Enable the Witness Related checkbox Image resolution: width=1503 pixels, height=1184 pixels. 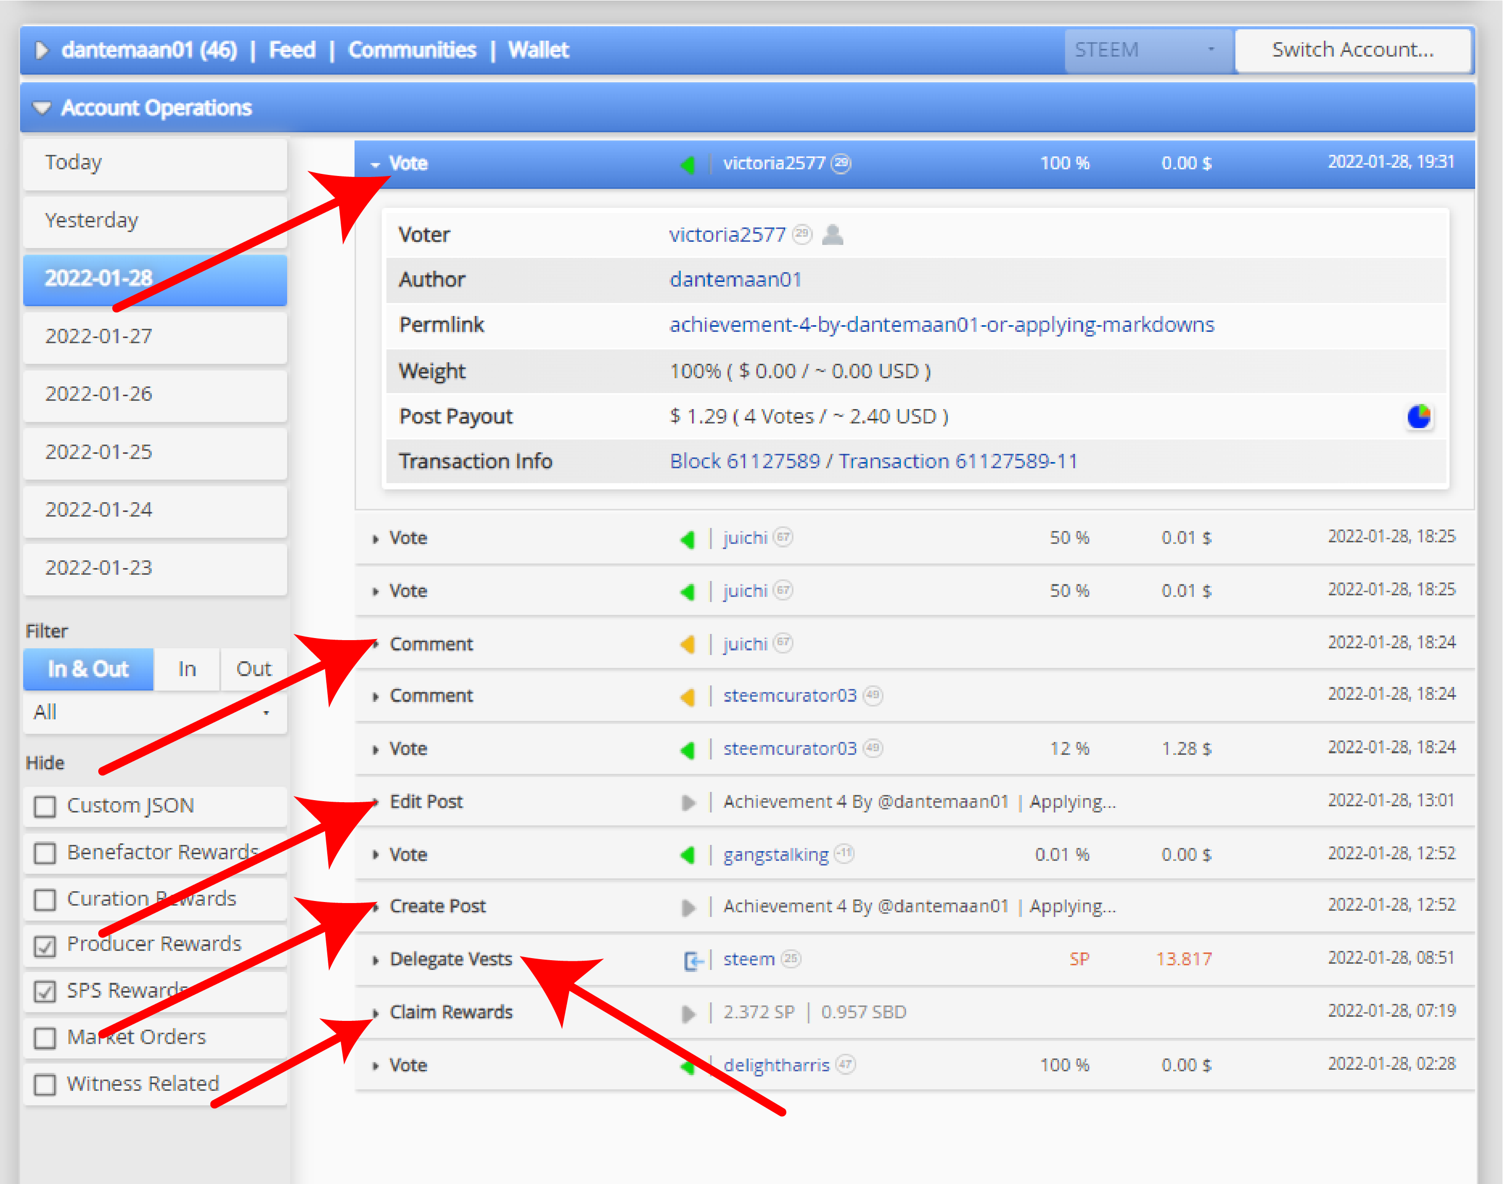point(45,1085)
